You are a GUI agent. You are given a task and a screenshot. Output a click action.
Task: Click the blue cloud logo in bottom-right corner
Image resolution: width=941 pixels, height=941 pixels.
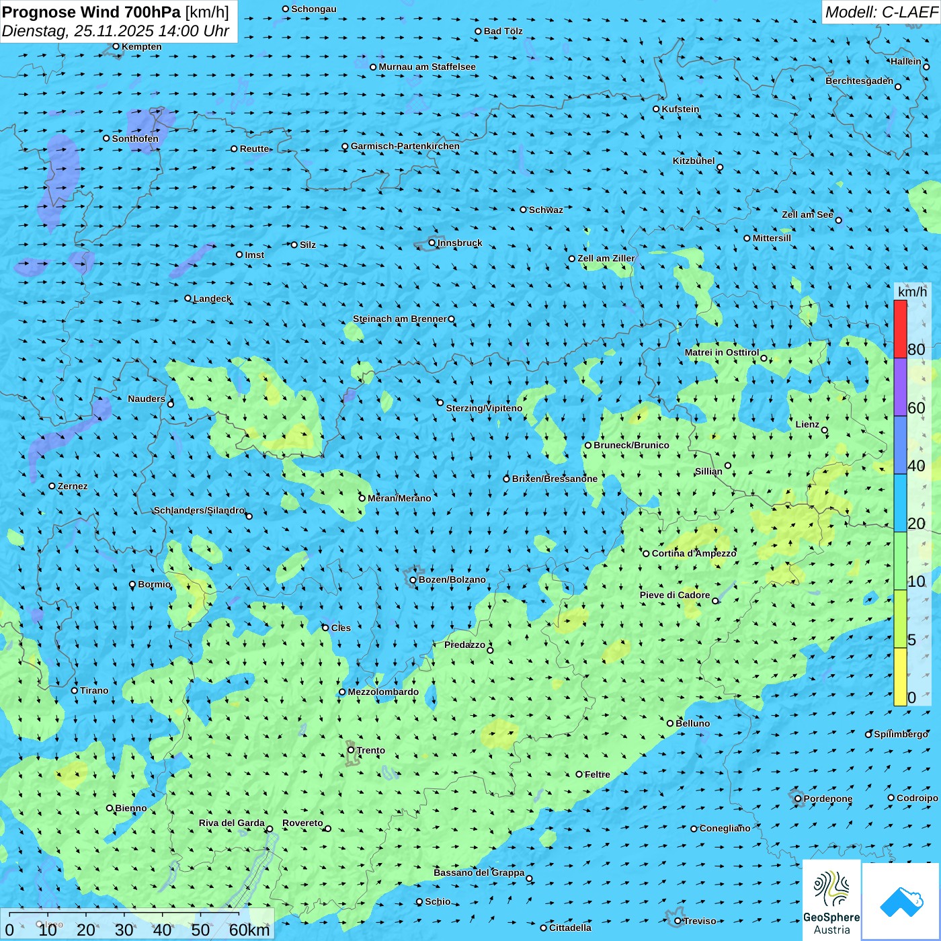tap(901, 901)
